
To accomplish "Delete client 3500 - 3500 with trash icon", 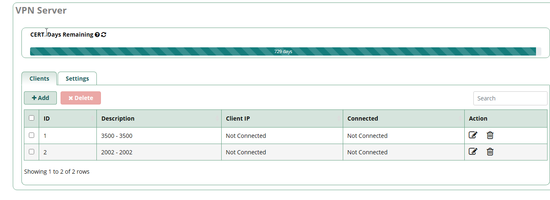I will pos(490,135).
